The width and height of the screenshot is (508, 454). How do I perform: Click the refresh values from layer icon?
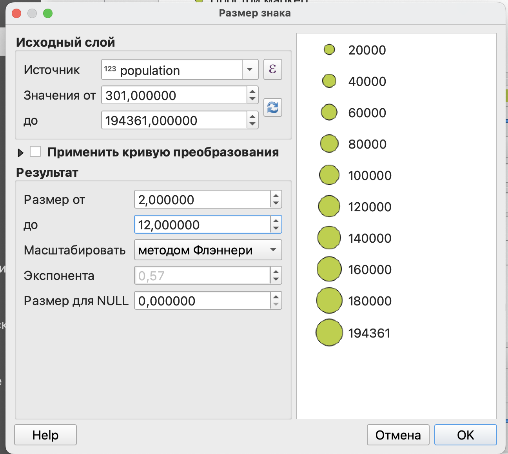[x=272, y=107]
